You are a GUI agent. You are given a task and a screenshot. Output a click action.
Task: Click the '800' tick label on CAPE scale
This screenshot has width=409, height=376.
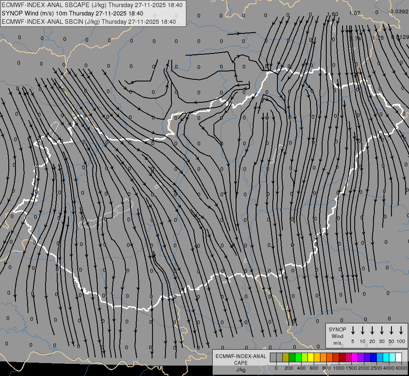click(x=326, y=368)
